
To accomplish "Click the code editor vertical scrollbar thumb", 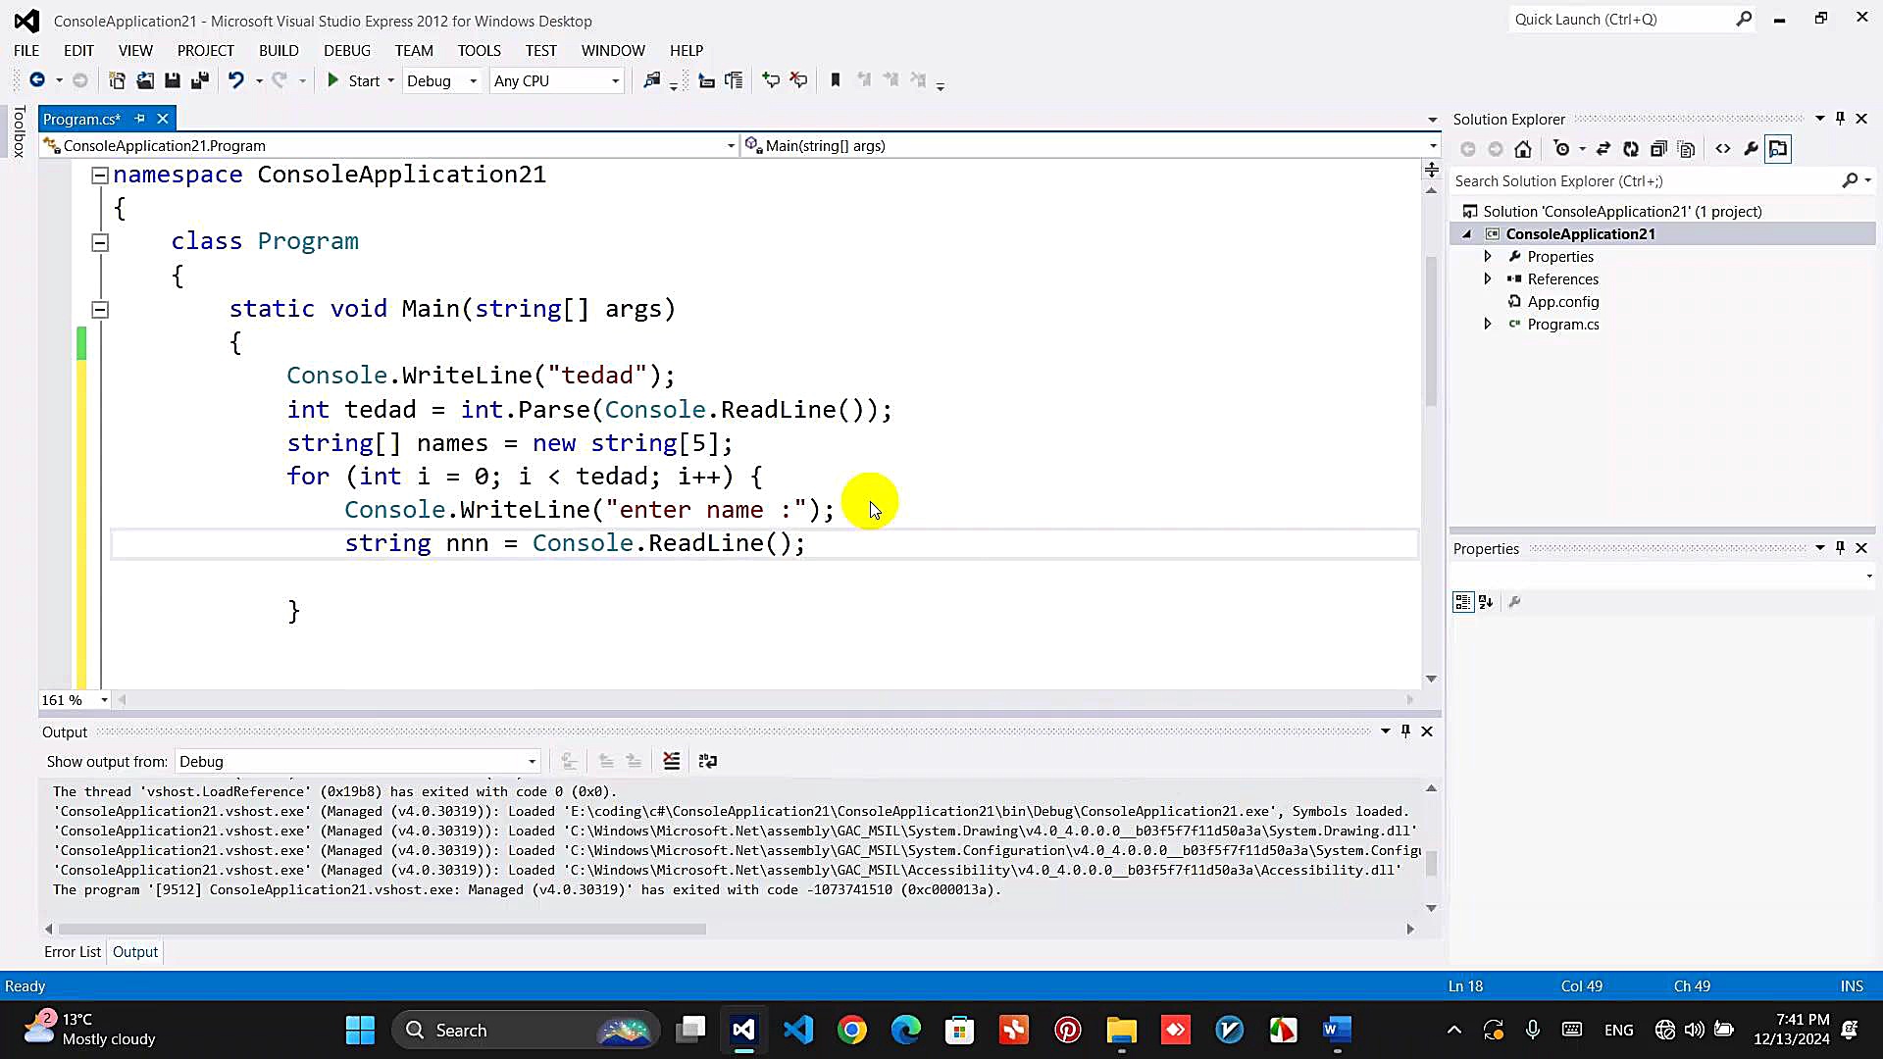I will [1431, 330].
